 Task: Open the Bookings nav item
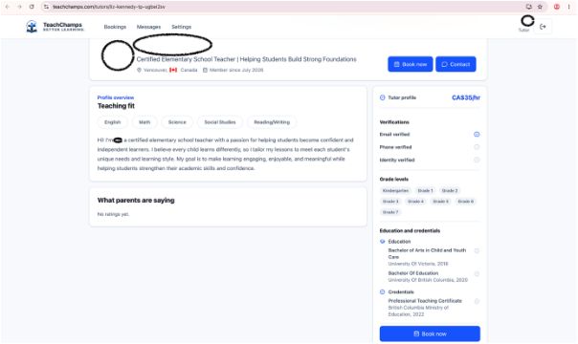(x=115, y=27)
